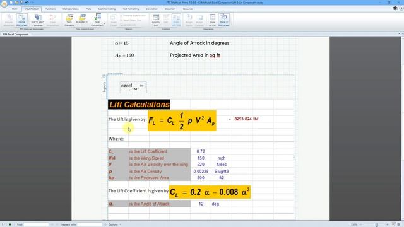This screenshot has height=227, width=404.
Task: Click the Ap:=160 math region
Action: point(124,55)
